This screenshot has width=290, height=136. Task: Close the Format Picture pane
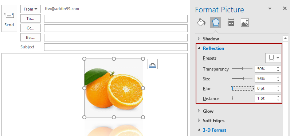tap(285, 8)
